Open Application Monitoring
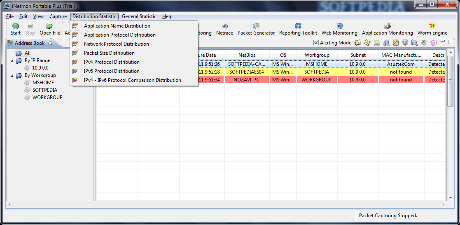460x225 pixels. (x=387, y=29)
